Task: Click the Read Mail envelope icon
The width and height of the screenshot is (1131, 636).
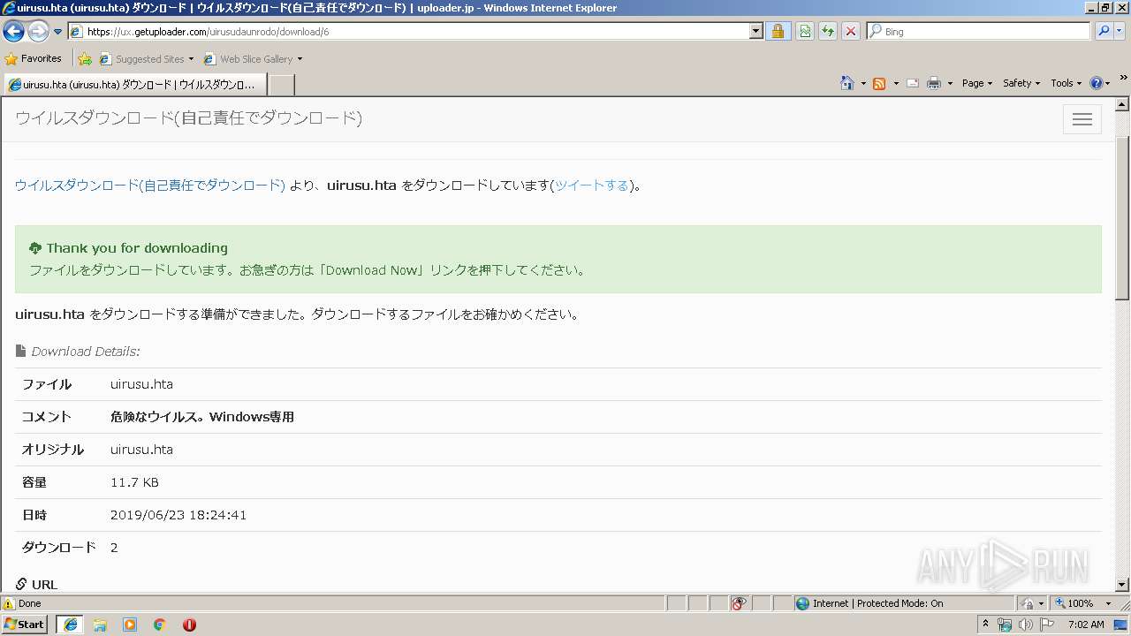Action: [x=913, y=83]
